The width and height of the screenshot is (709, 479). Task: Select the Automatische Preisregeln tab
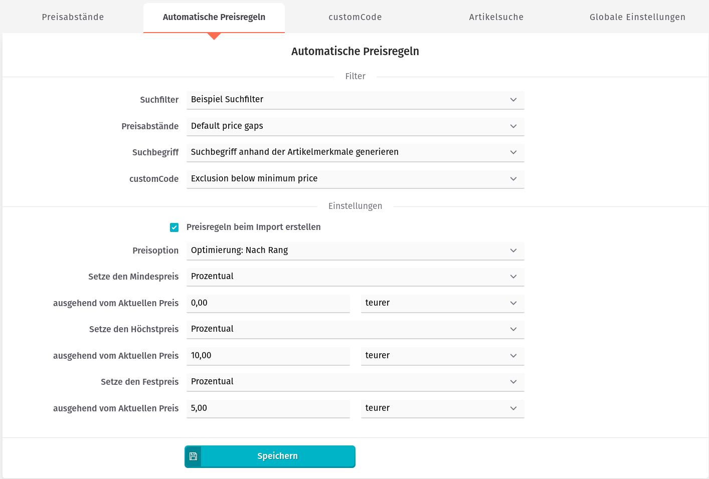214,17
